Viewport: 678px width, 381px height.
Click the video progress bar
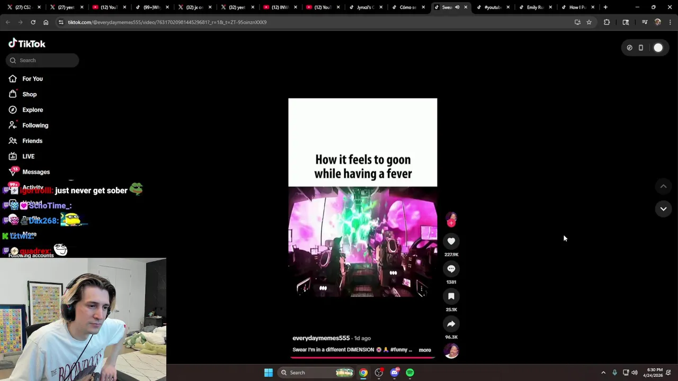363,358
